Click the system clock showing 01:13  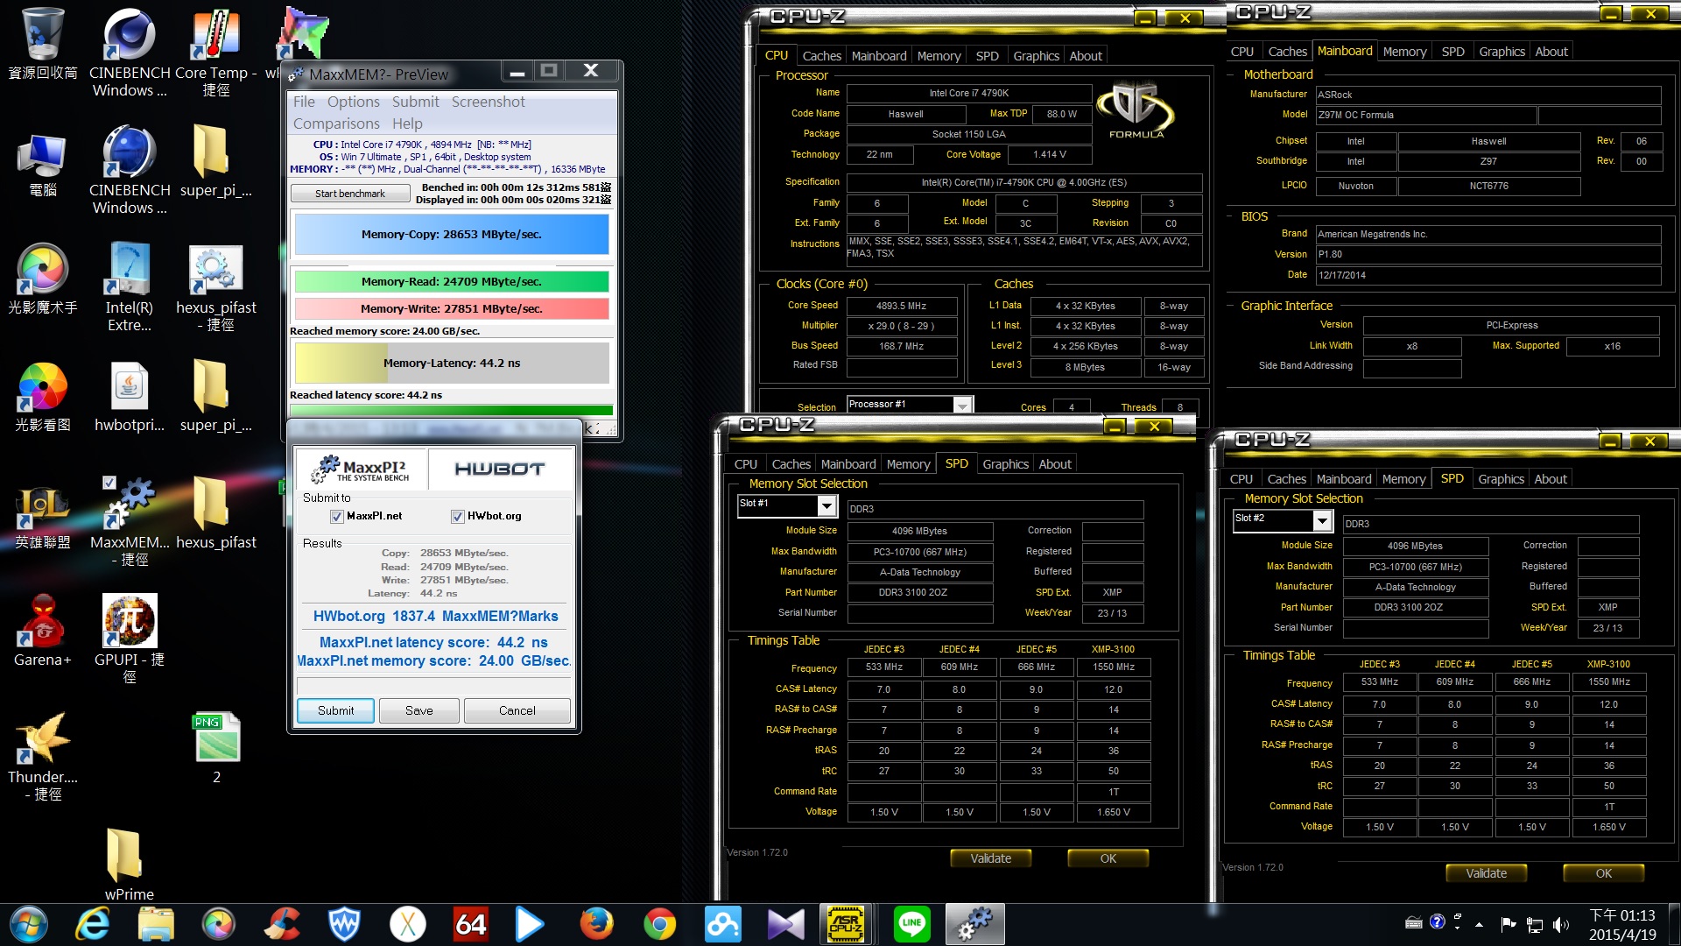(x=1622, y=924)
